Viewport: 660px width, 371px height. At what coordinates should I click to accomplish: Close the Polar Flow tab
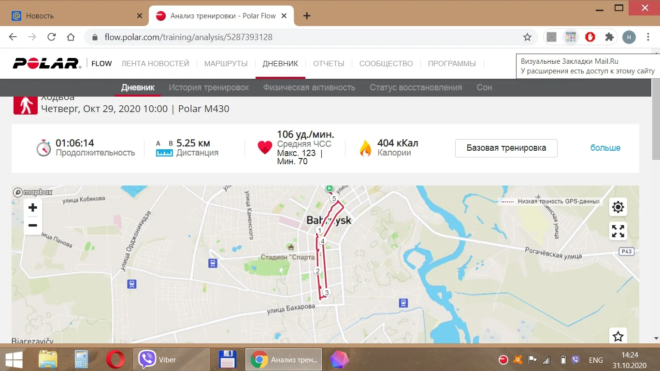pyautogui.click(x=284, y=15)
